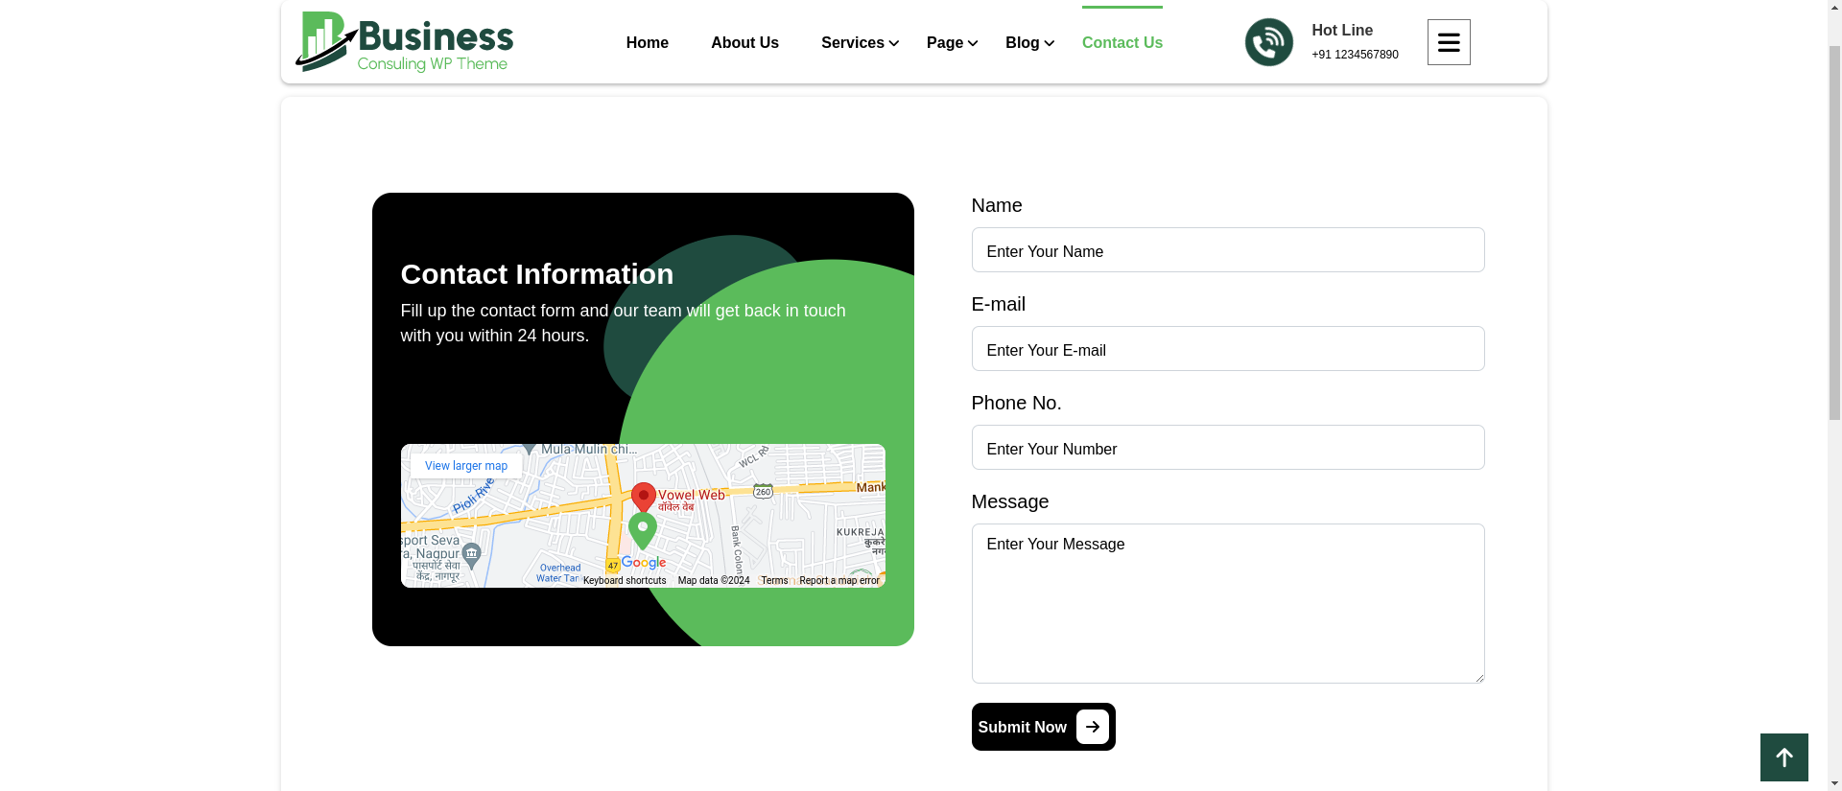Click Report a map error link

[x=838, y=580]
